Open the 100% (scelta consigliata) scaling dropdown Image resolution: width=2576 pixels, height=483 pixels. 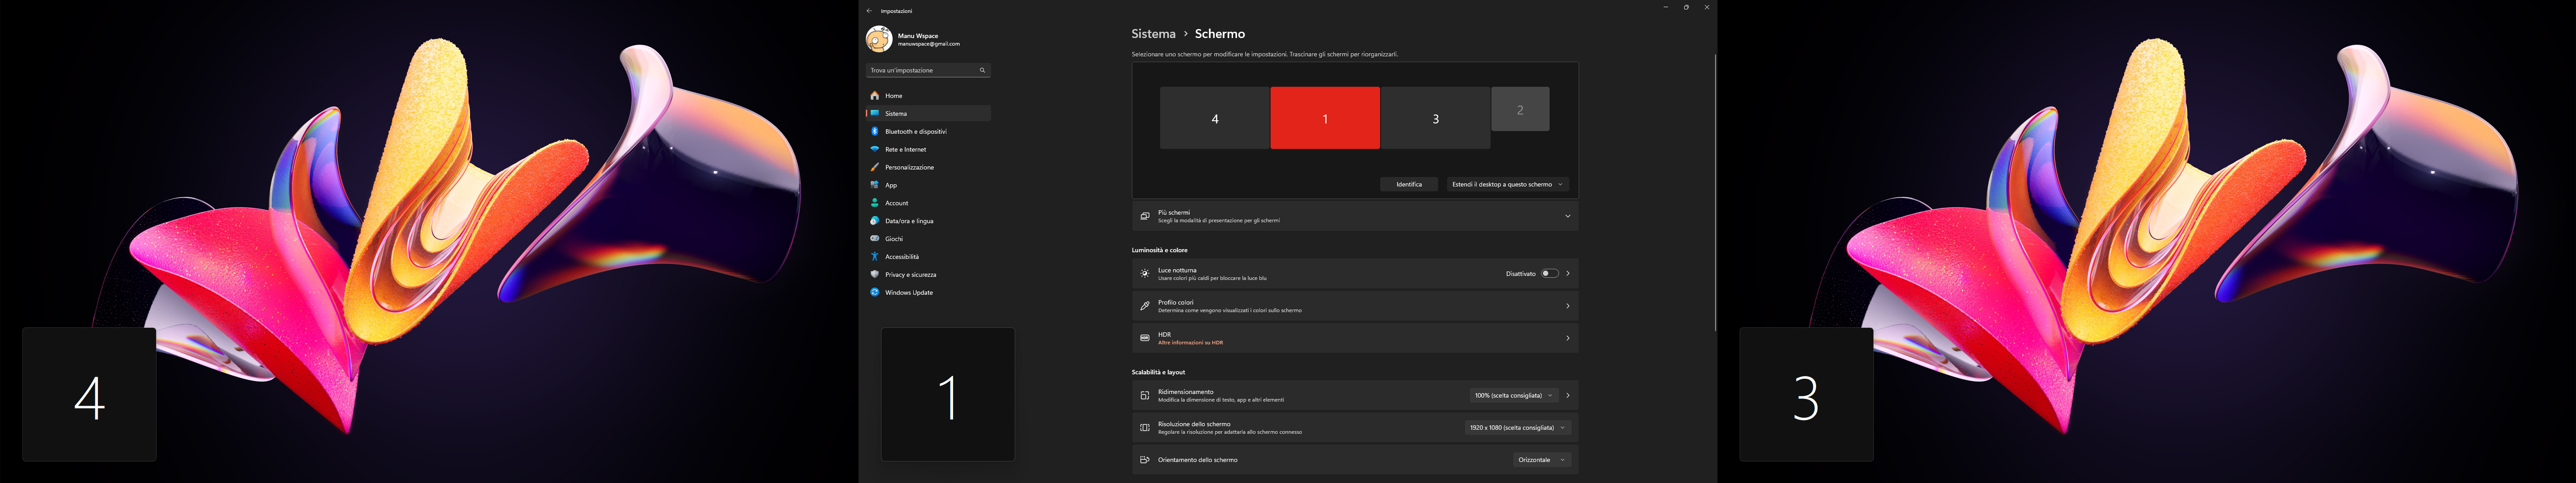pyautogui.click(x=1514, y=396)
